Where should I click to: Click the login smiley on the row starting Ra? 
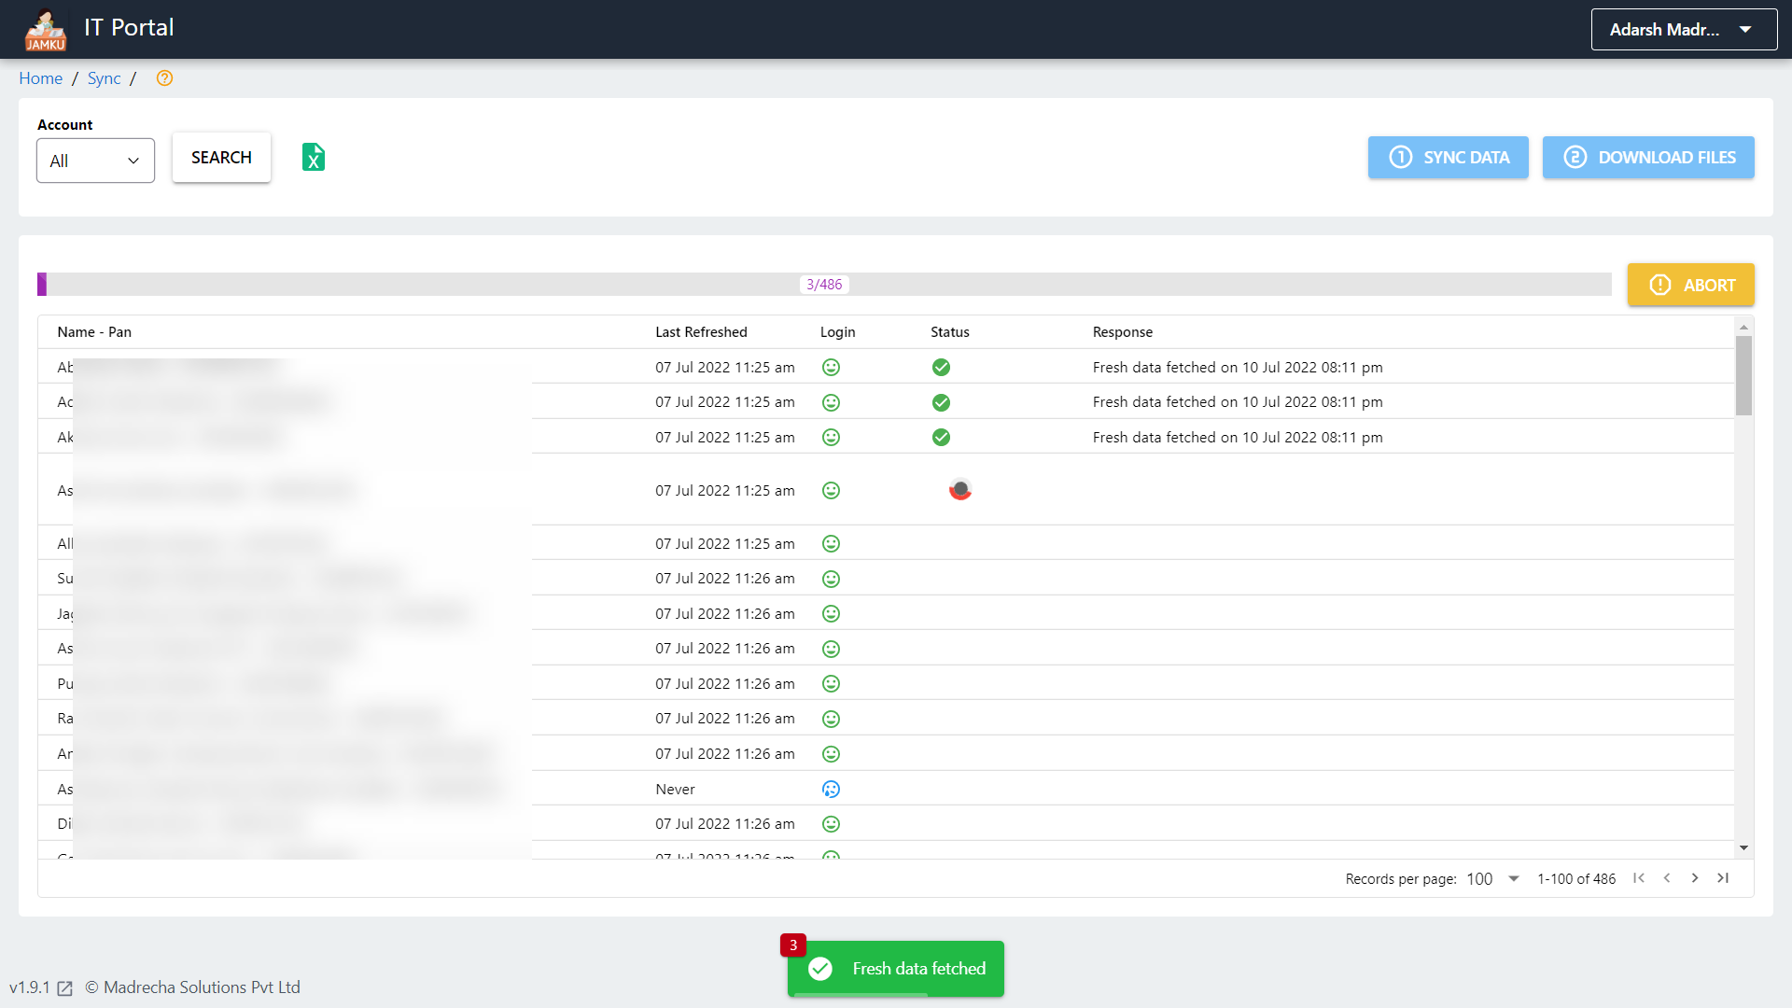tap(831, 719)
